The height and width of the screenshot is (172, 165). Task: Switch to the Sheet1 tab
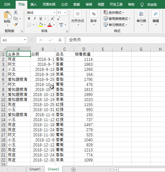coord(35,169)
